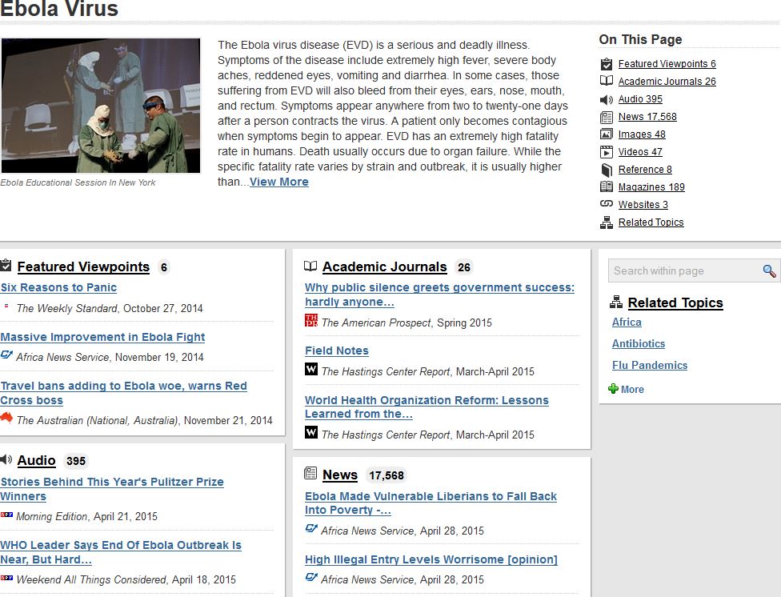Open the 'Field Notes' journal article
The width and height of the screenshot is (781, 597).
tap(337, 351)
